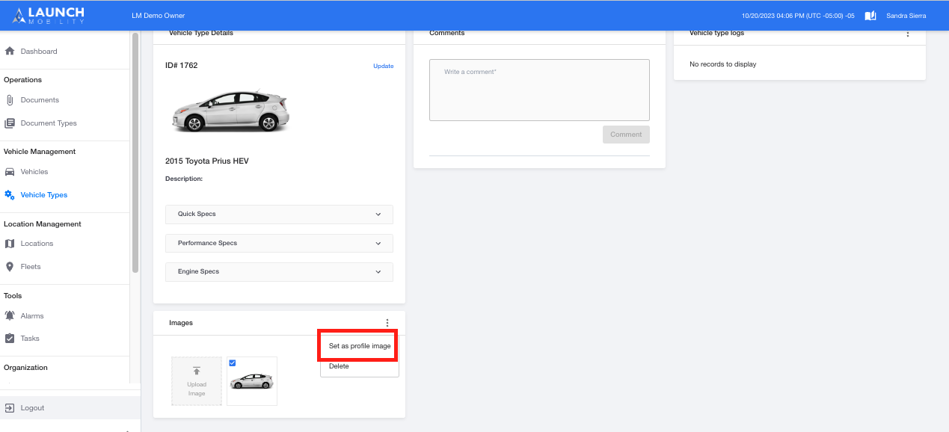The image size is (949, 432).
Task: Click the Update link
Action: 384,66
